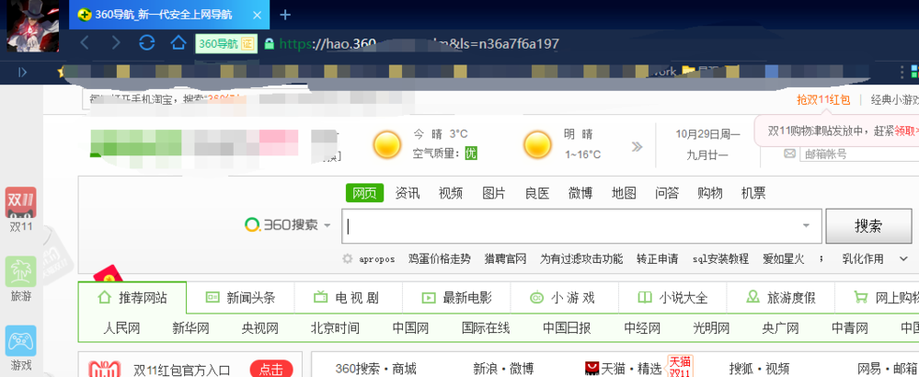The width and height of the screenshot is (919, 377).
Task: Open the user avatar in top-left corner
Action: [x=32, y=26]
